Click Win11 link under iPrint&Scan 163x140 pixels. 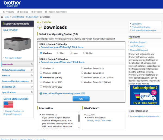click(x=90, y=120)
